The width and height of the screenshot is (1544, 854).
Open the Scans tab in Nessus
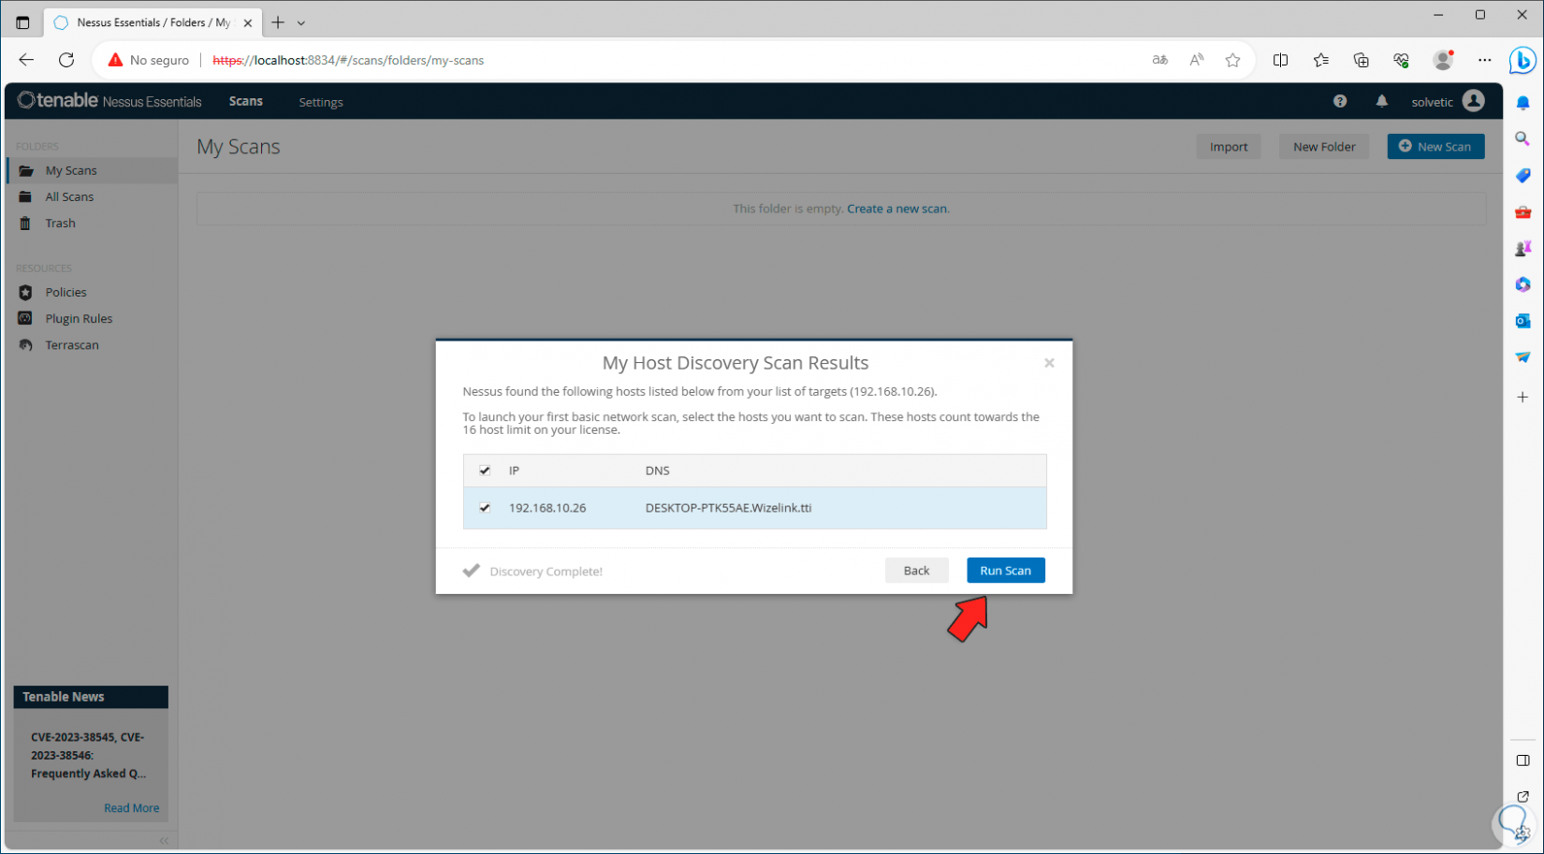click(x=246, y=101)
